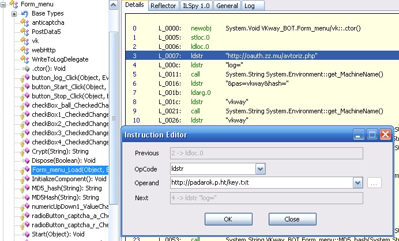Screen dimensions: 399x241
Task: Click the webHttp nested class icon
Action: point(25,50)
